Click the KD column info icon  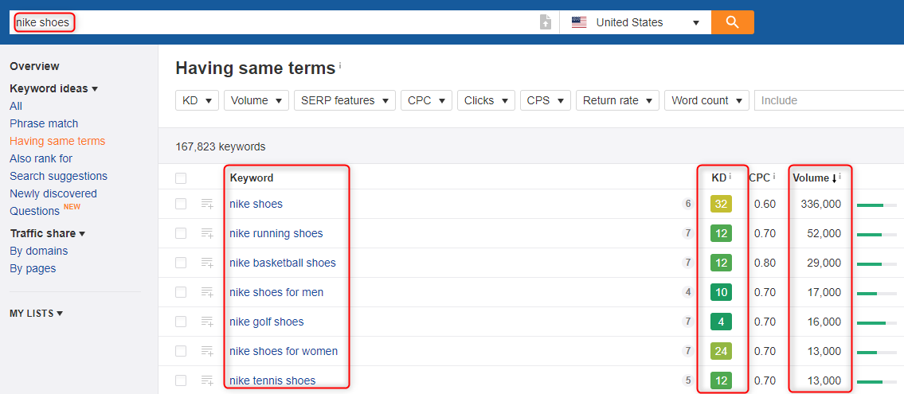tap(730, 176)
